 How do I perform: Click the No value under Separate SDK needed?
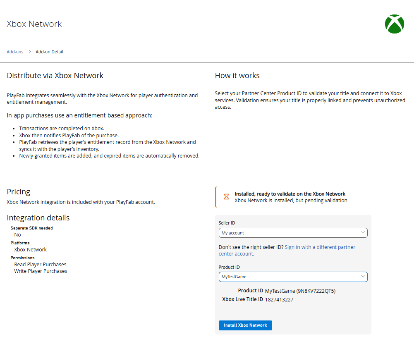tap(17, 235)
